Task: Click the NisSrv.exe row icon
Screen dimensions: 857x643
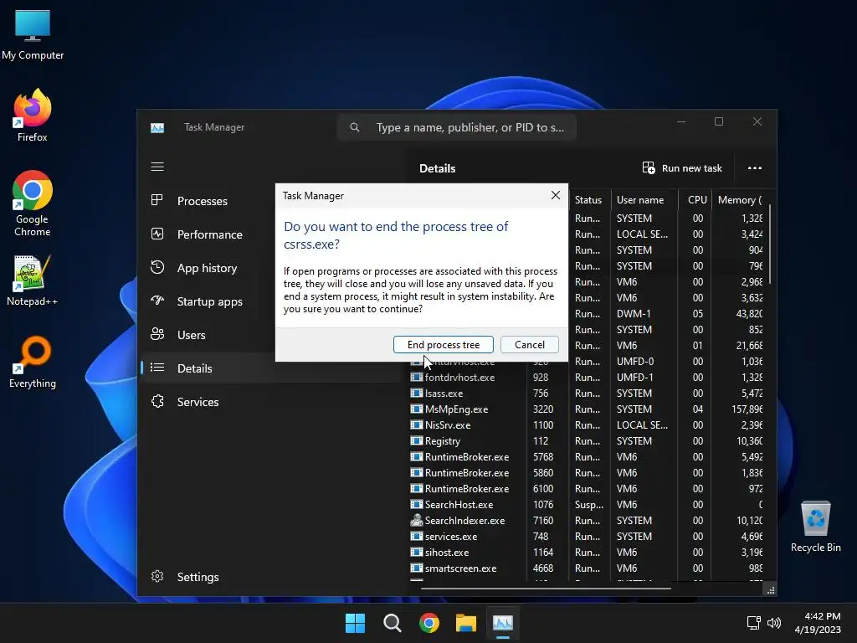Action: pos(417,424)
